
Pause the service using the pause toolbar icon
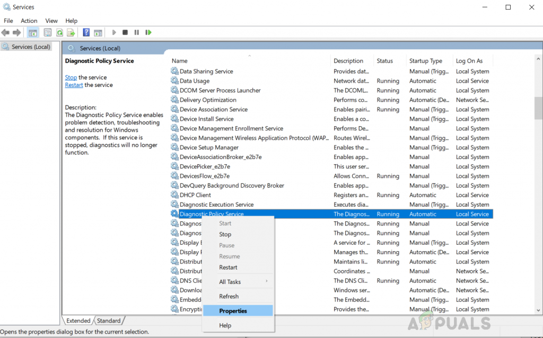pos(136,32)
